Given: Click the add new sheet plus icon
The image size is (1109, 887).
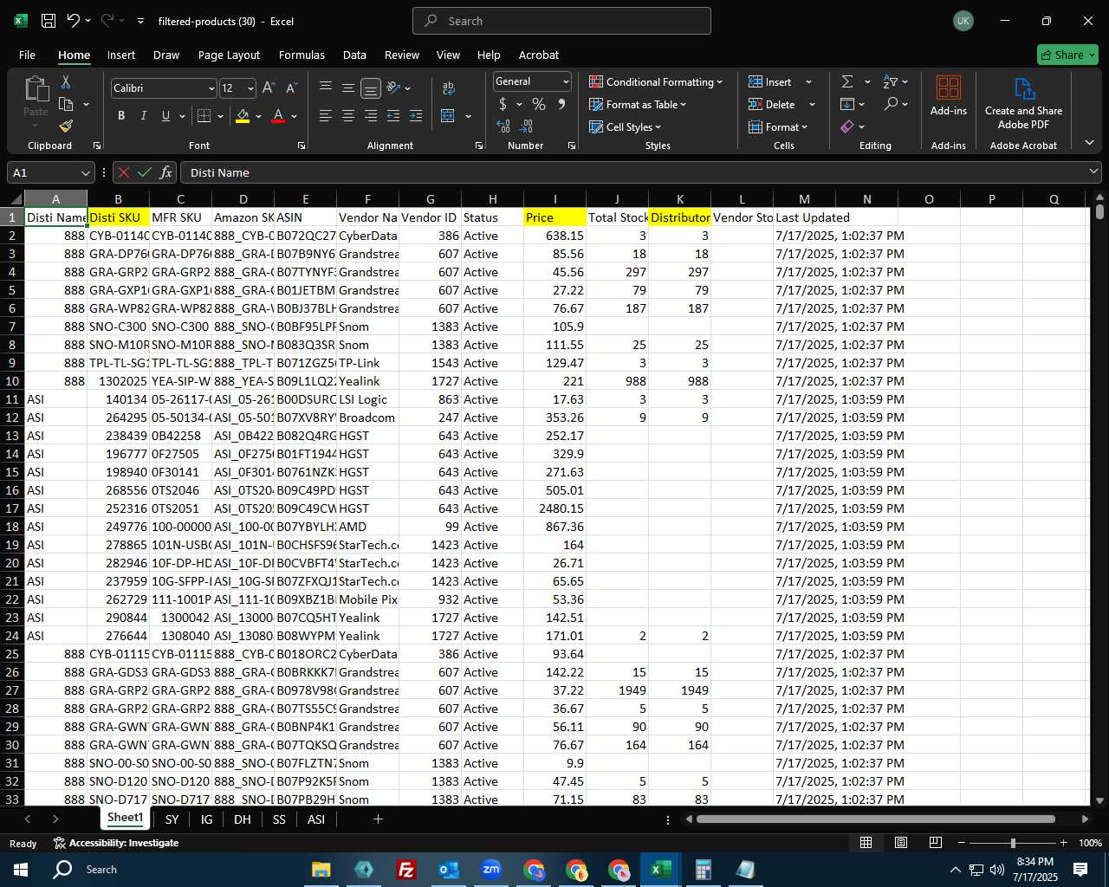Looking at the screenshot, I should tap(378, 819).
